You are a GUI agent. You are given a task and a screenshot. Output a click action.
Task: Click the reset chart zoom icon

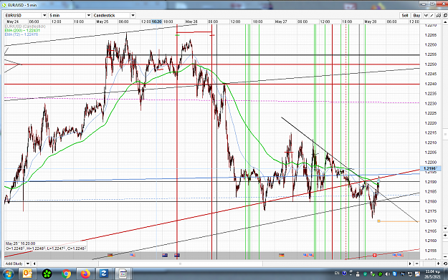[x=445, y=264]
